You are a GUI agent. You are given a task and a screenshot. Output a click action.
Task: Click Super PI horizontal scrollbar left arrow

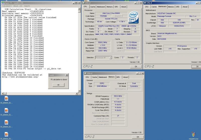tap(3, 93)
